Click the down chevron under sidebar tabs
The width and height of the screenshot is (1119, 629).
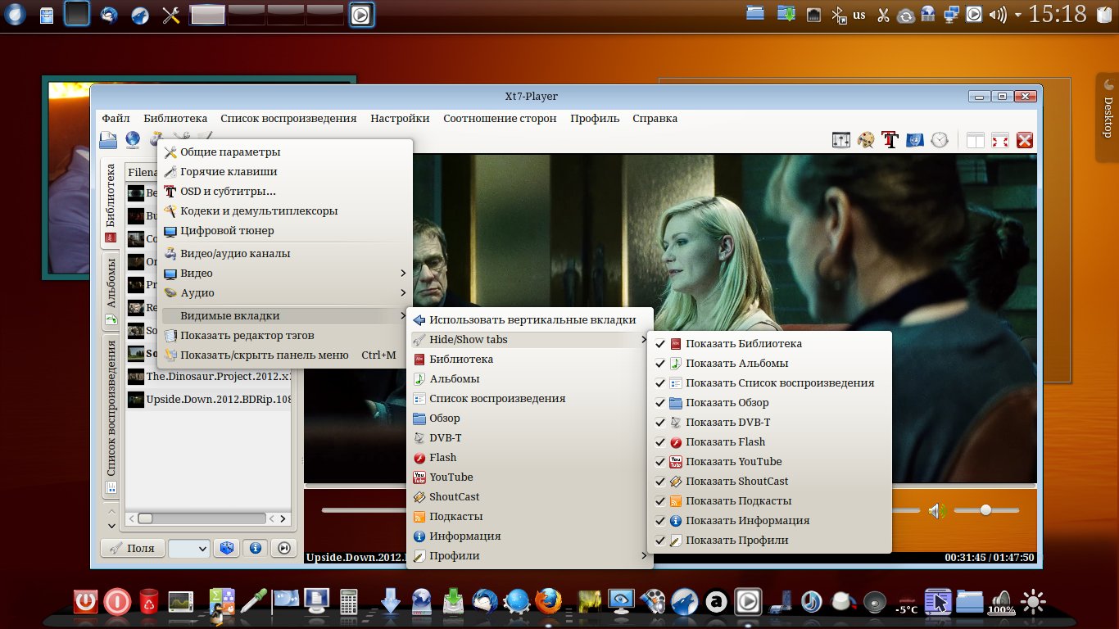[x=111, y=525]
